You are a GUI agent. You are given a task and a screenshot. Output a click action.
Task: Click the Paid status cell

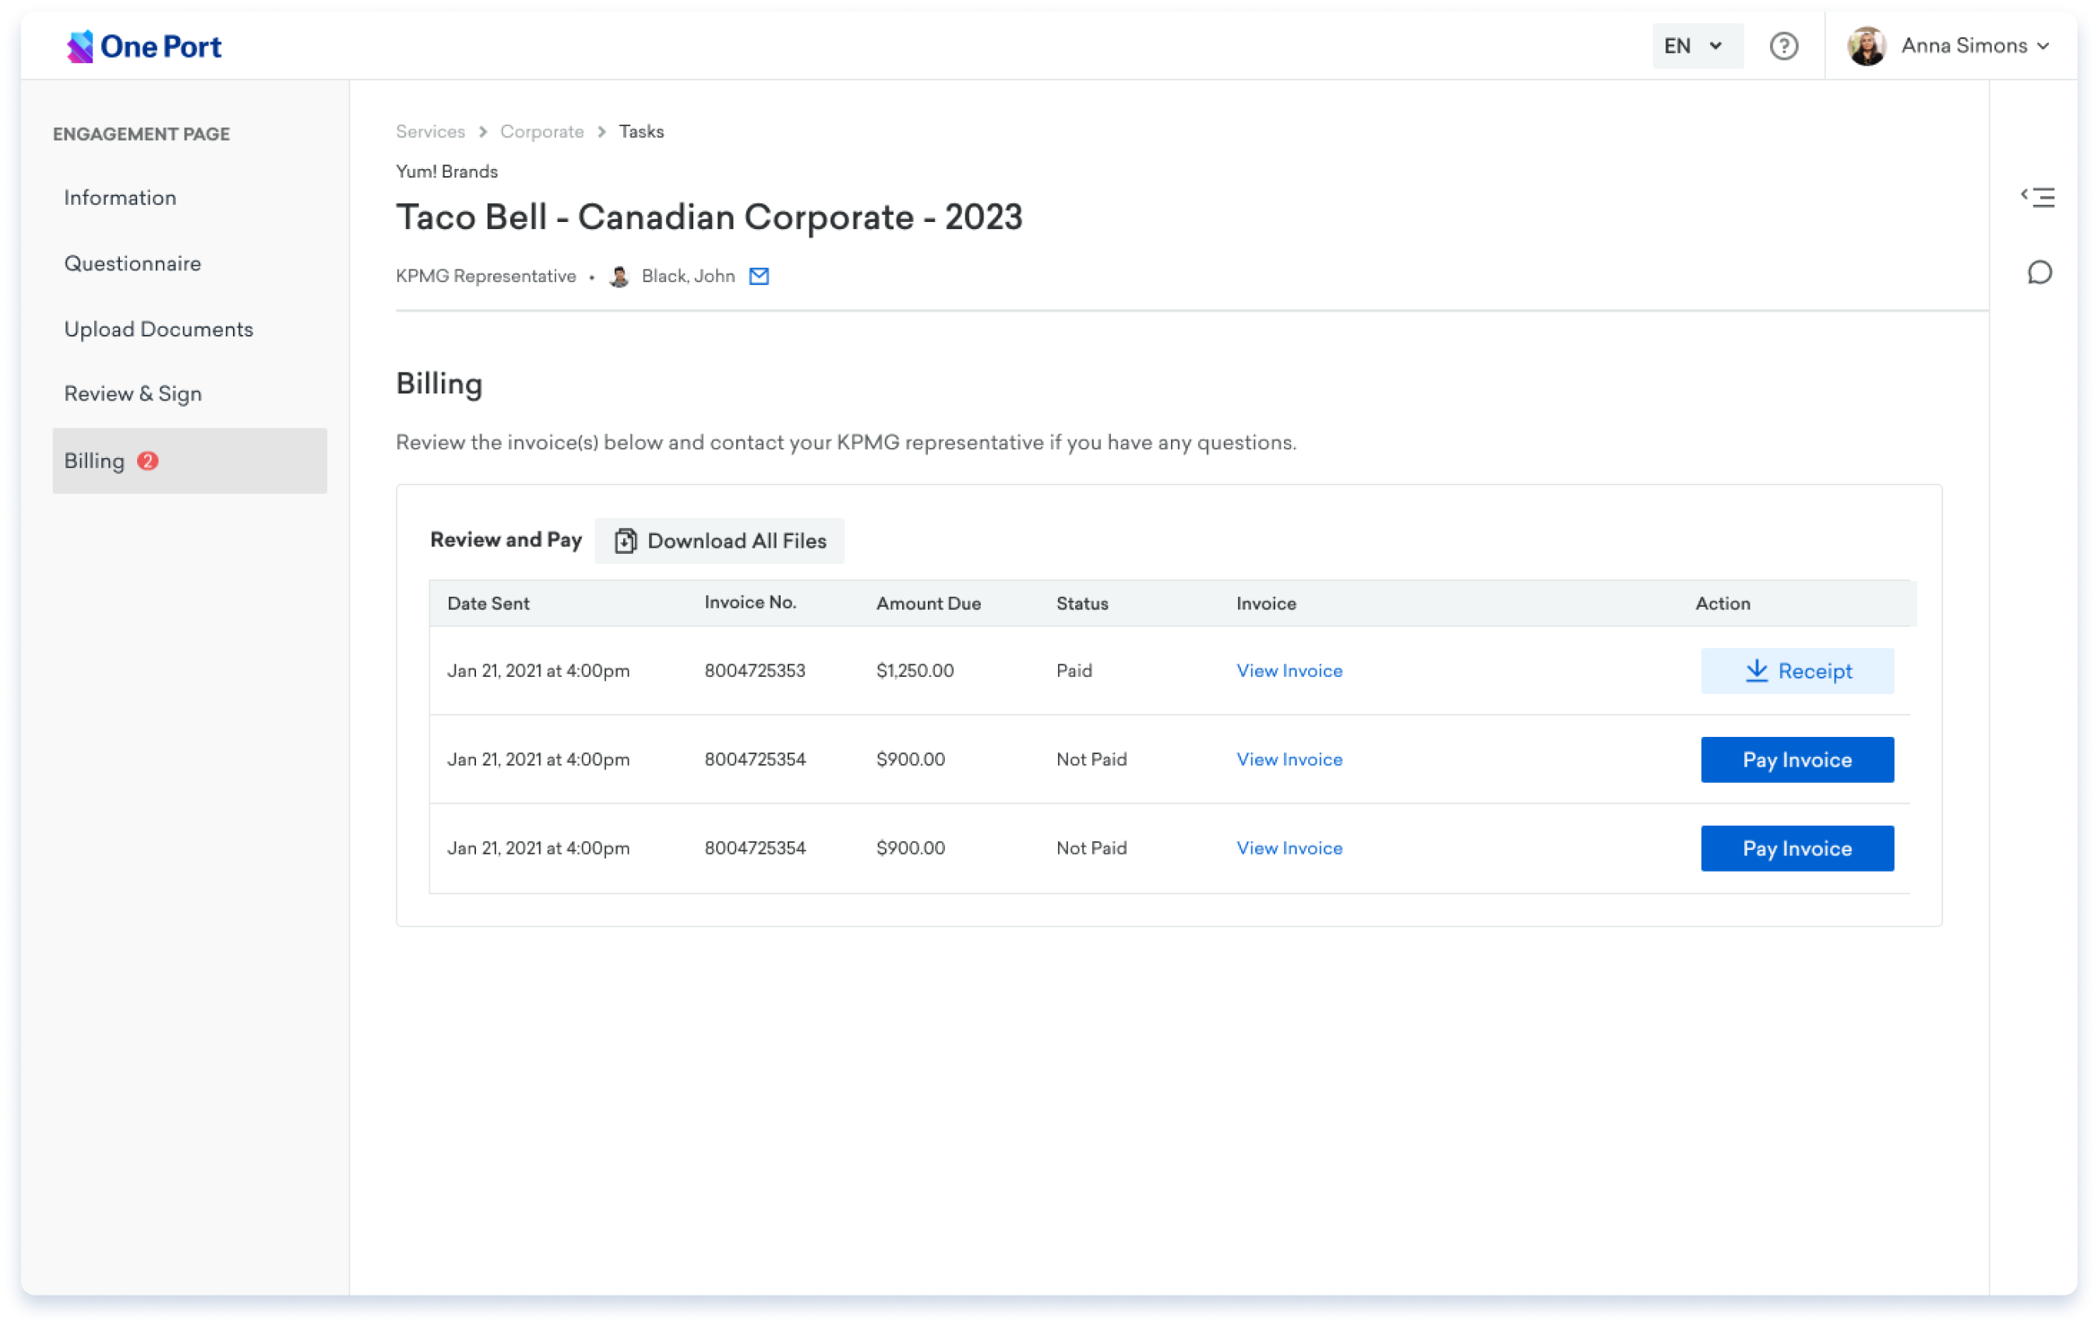click(x=1074, y=671)
